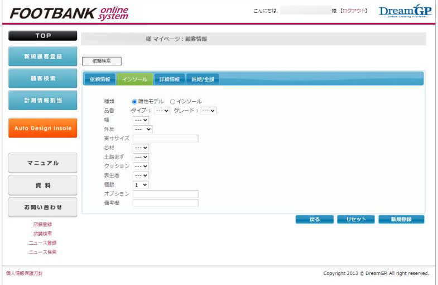This screenshot has width=438, height=285.
Task: Click the 実寸サイズ input field
Action: pyautogui.click(x=165, y=139)
